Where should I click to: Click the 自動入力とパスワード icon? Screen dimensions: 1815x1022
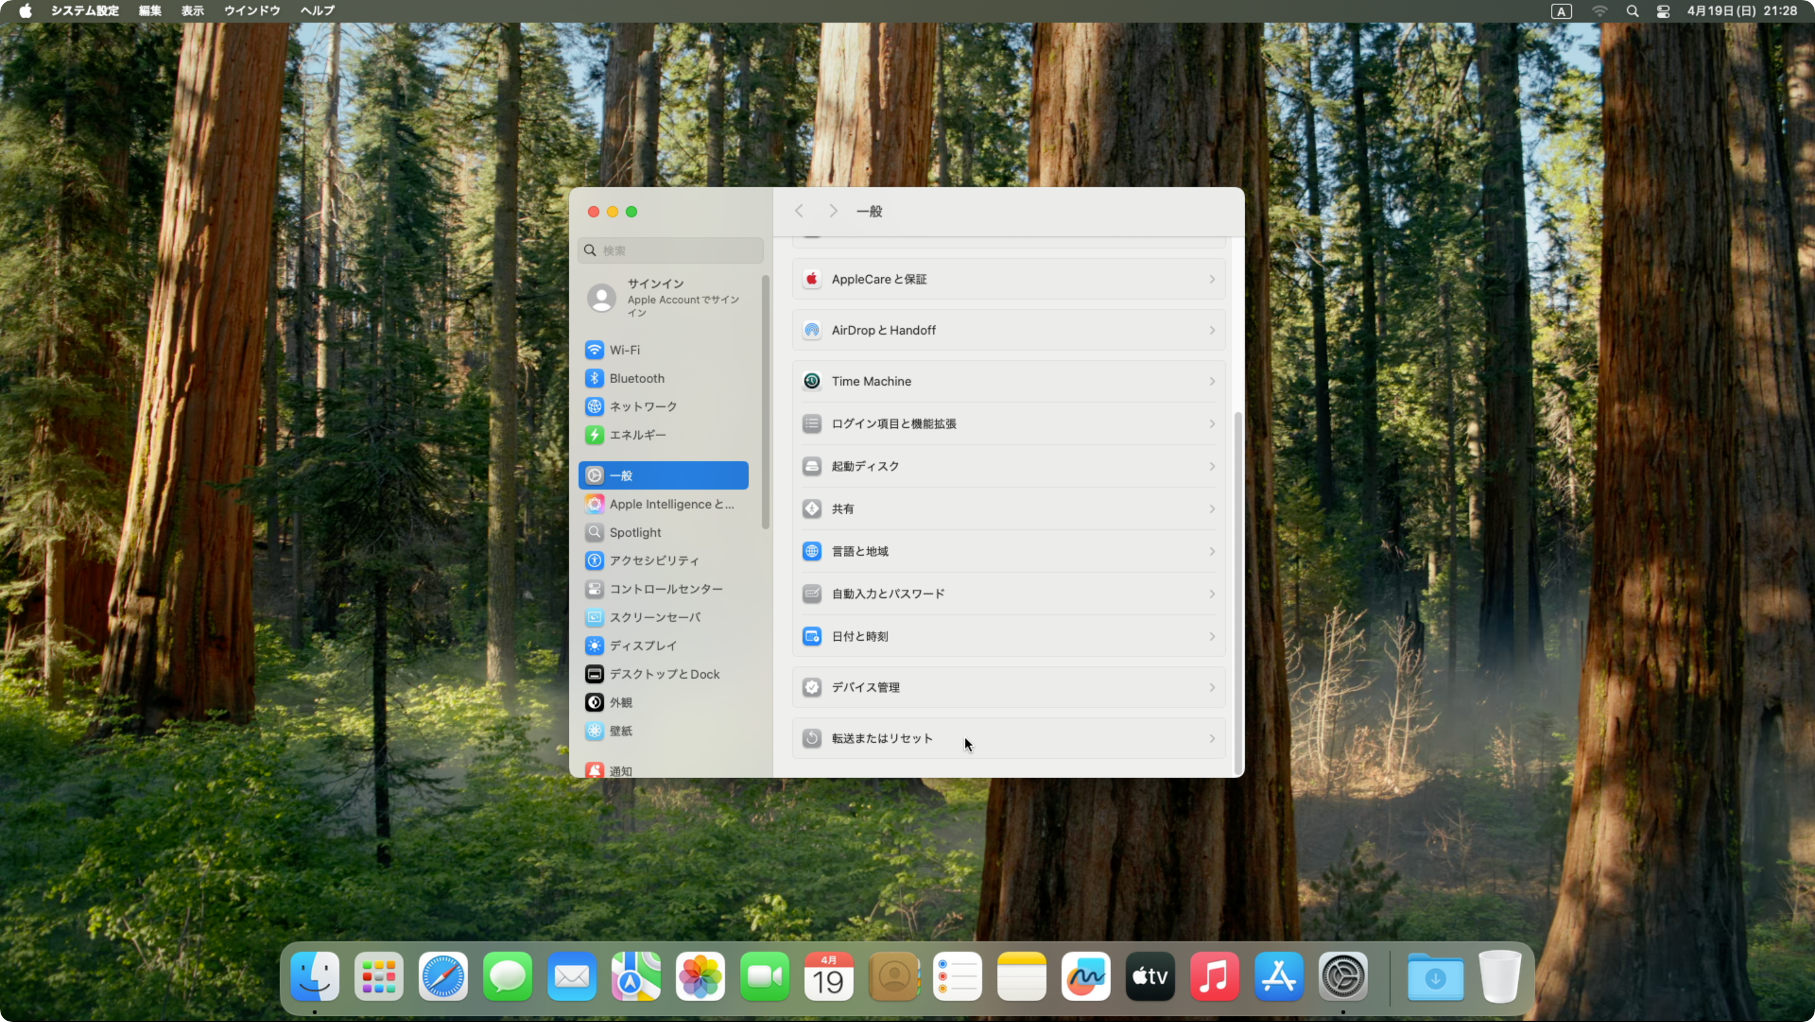[812, 594]
